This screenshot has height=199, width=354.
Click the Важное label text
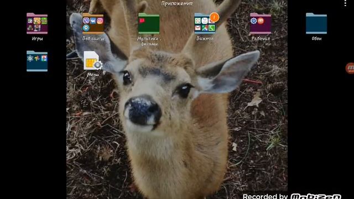[205, 39]
